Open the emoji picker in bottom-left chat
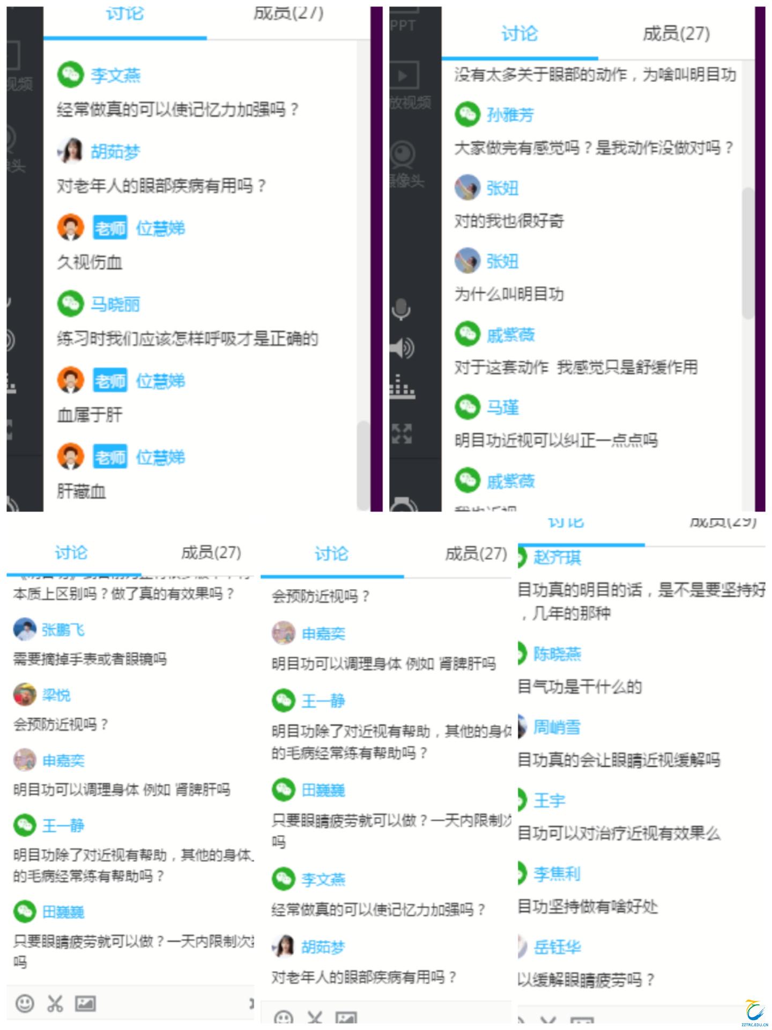The image size is (772, 1030). (x=25, y=1003)
